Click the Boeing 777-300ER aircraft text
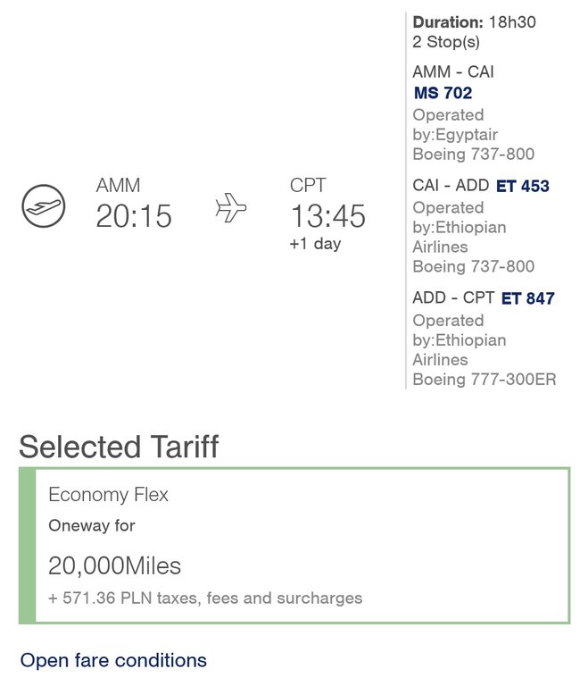 (x=484, y=380)
